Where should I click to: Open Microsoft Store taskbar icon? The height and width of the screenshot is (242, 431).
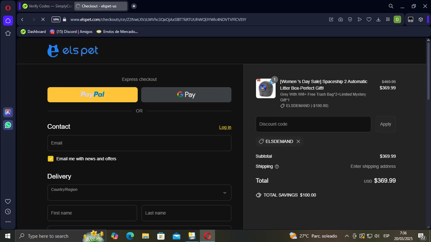[x=161, y=236]
